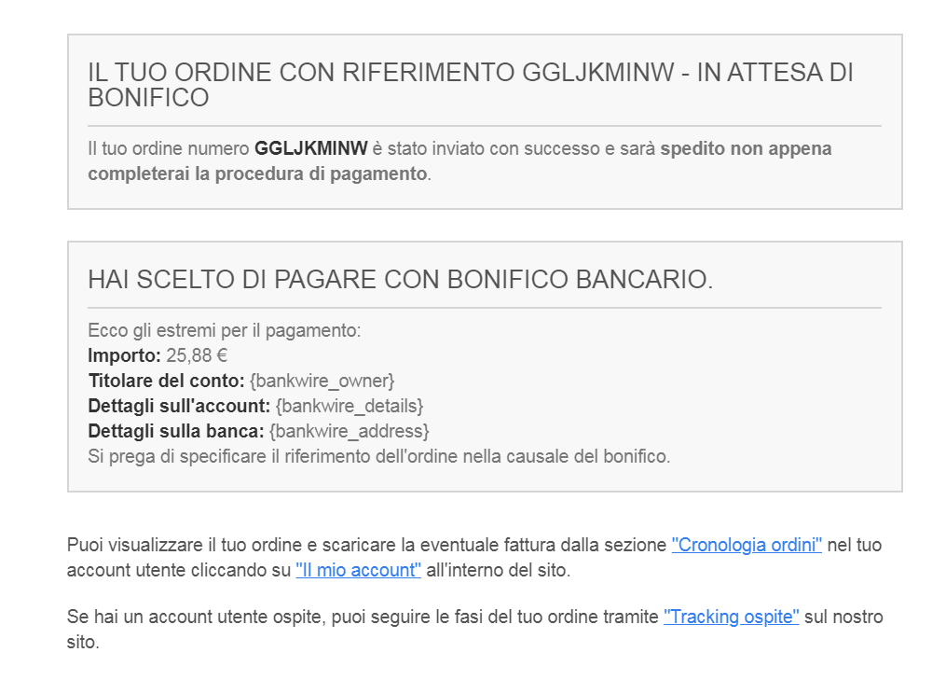
Task: Click heading "HAI SCELTO DI PAGARE CON BONIFICO BANCARIO."
Action: pyautogui.click(x=401, y=280)
